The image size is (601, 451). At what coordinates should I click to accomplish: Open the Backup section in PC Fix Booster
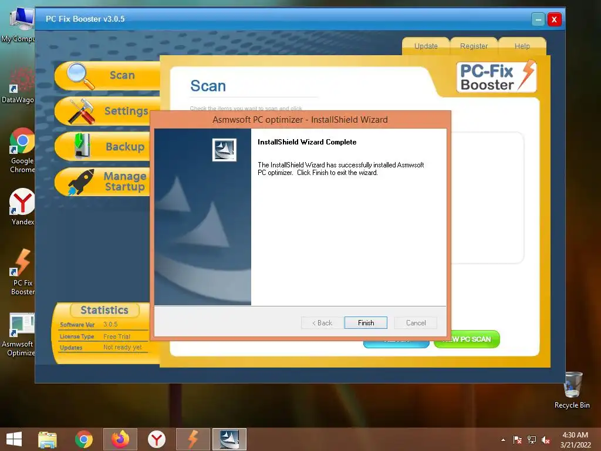(x=103, y=146)
